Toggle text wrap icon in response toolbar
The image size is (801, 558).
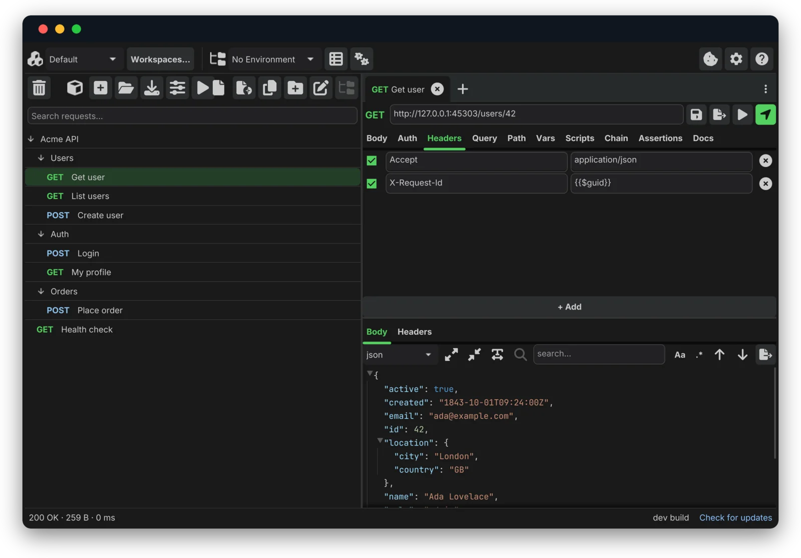pyautogui.click(x=497, y=354)
